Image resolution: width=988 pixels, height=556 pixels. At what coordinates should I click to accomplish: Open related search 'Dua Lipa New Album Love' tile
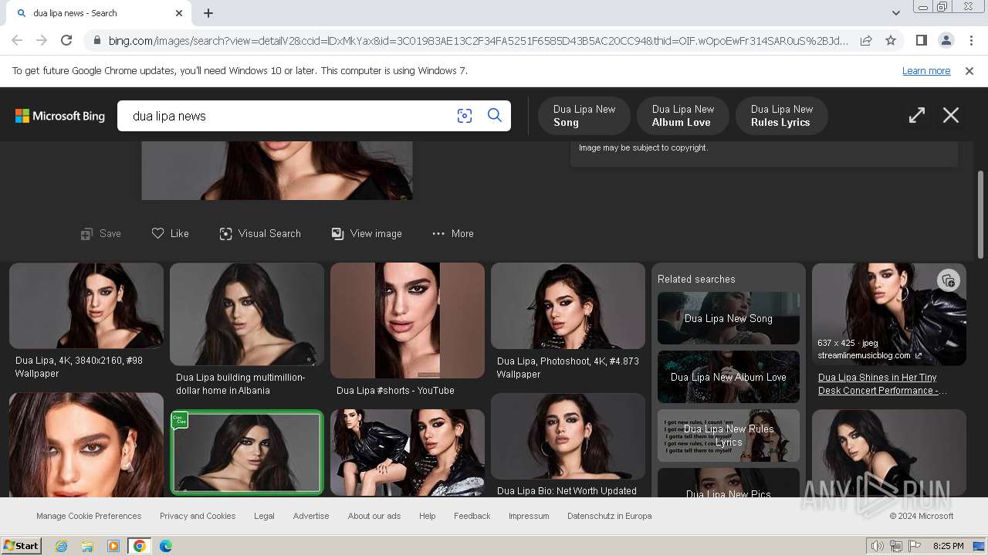(729, 377)
